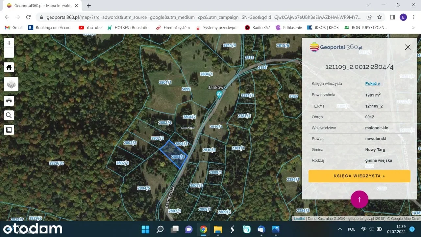Click the Pokaż link for Księga wieczysta

(x=372, y=84)
